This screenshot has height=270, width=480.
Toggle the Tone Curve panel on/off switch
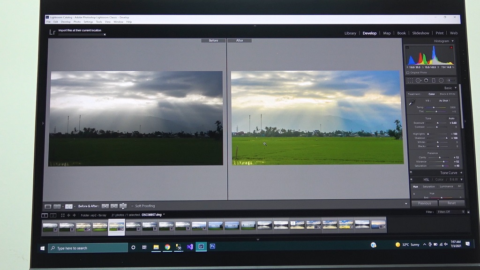(411, 172)
